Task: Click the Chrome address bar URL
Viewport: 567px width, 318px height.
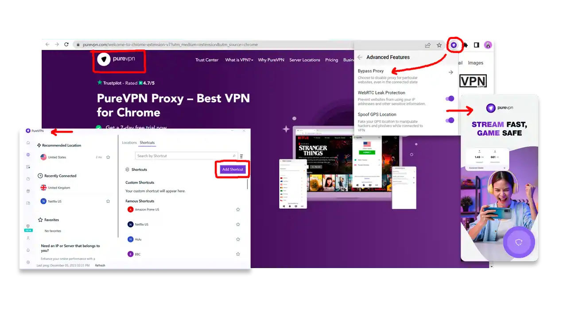Action: click(170, 45)
